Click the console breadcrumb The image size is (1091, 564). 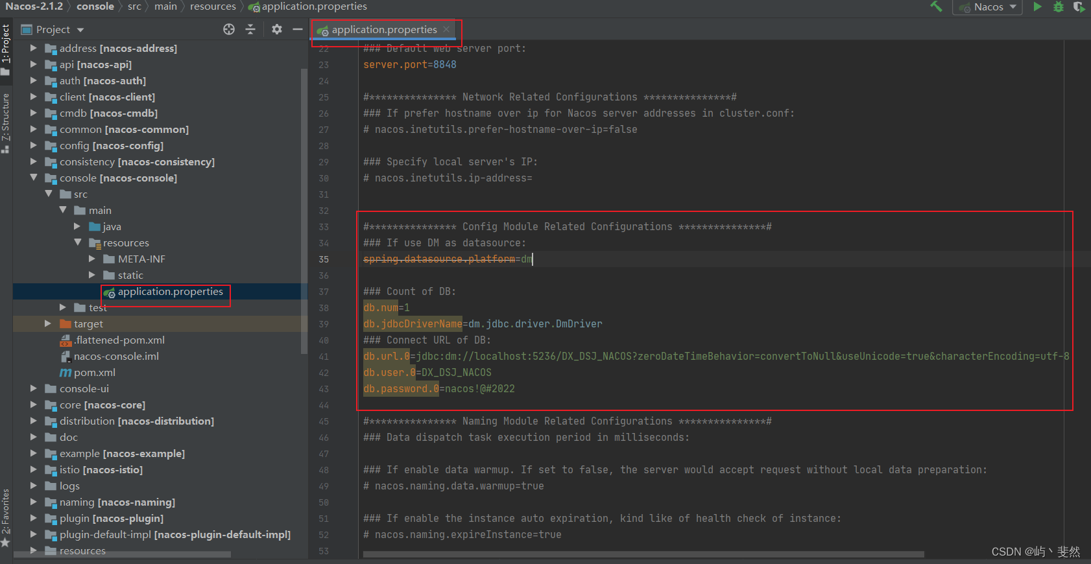click(x=95, y=6)
